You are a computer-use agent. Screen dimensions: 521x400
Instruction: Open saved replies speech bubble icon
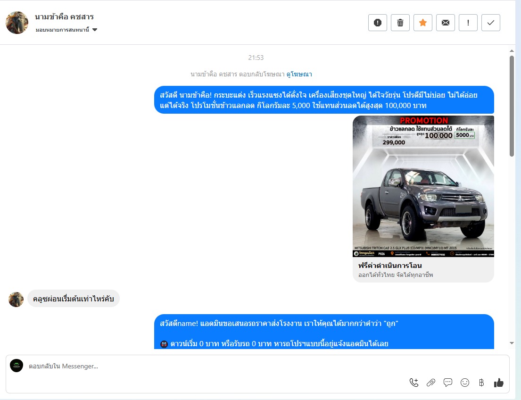click(x=448, y=383)
